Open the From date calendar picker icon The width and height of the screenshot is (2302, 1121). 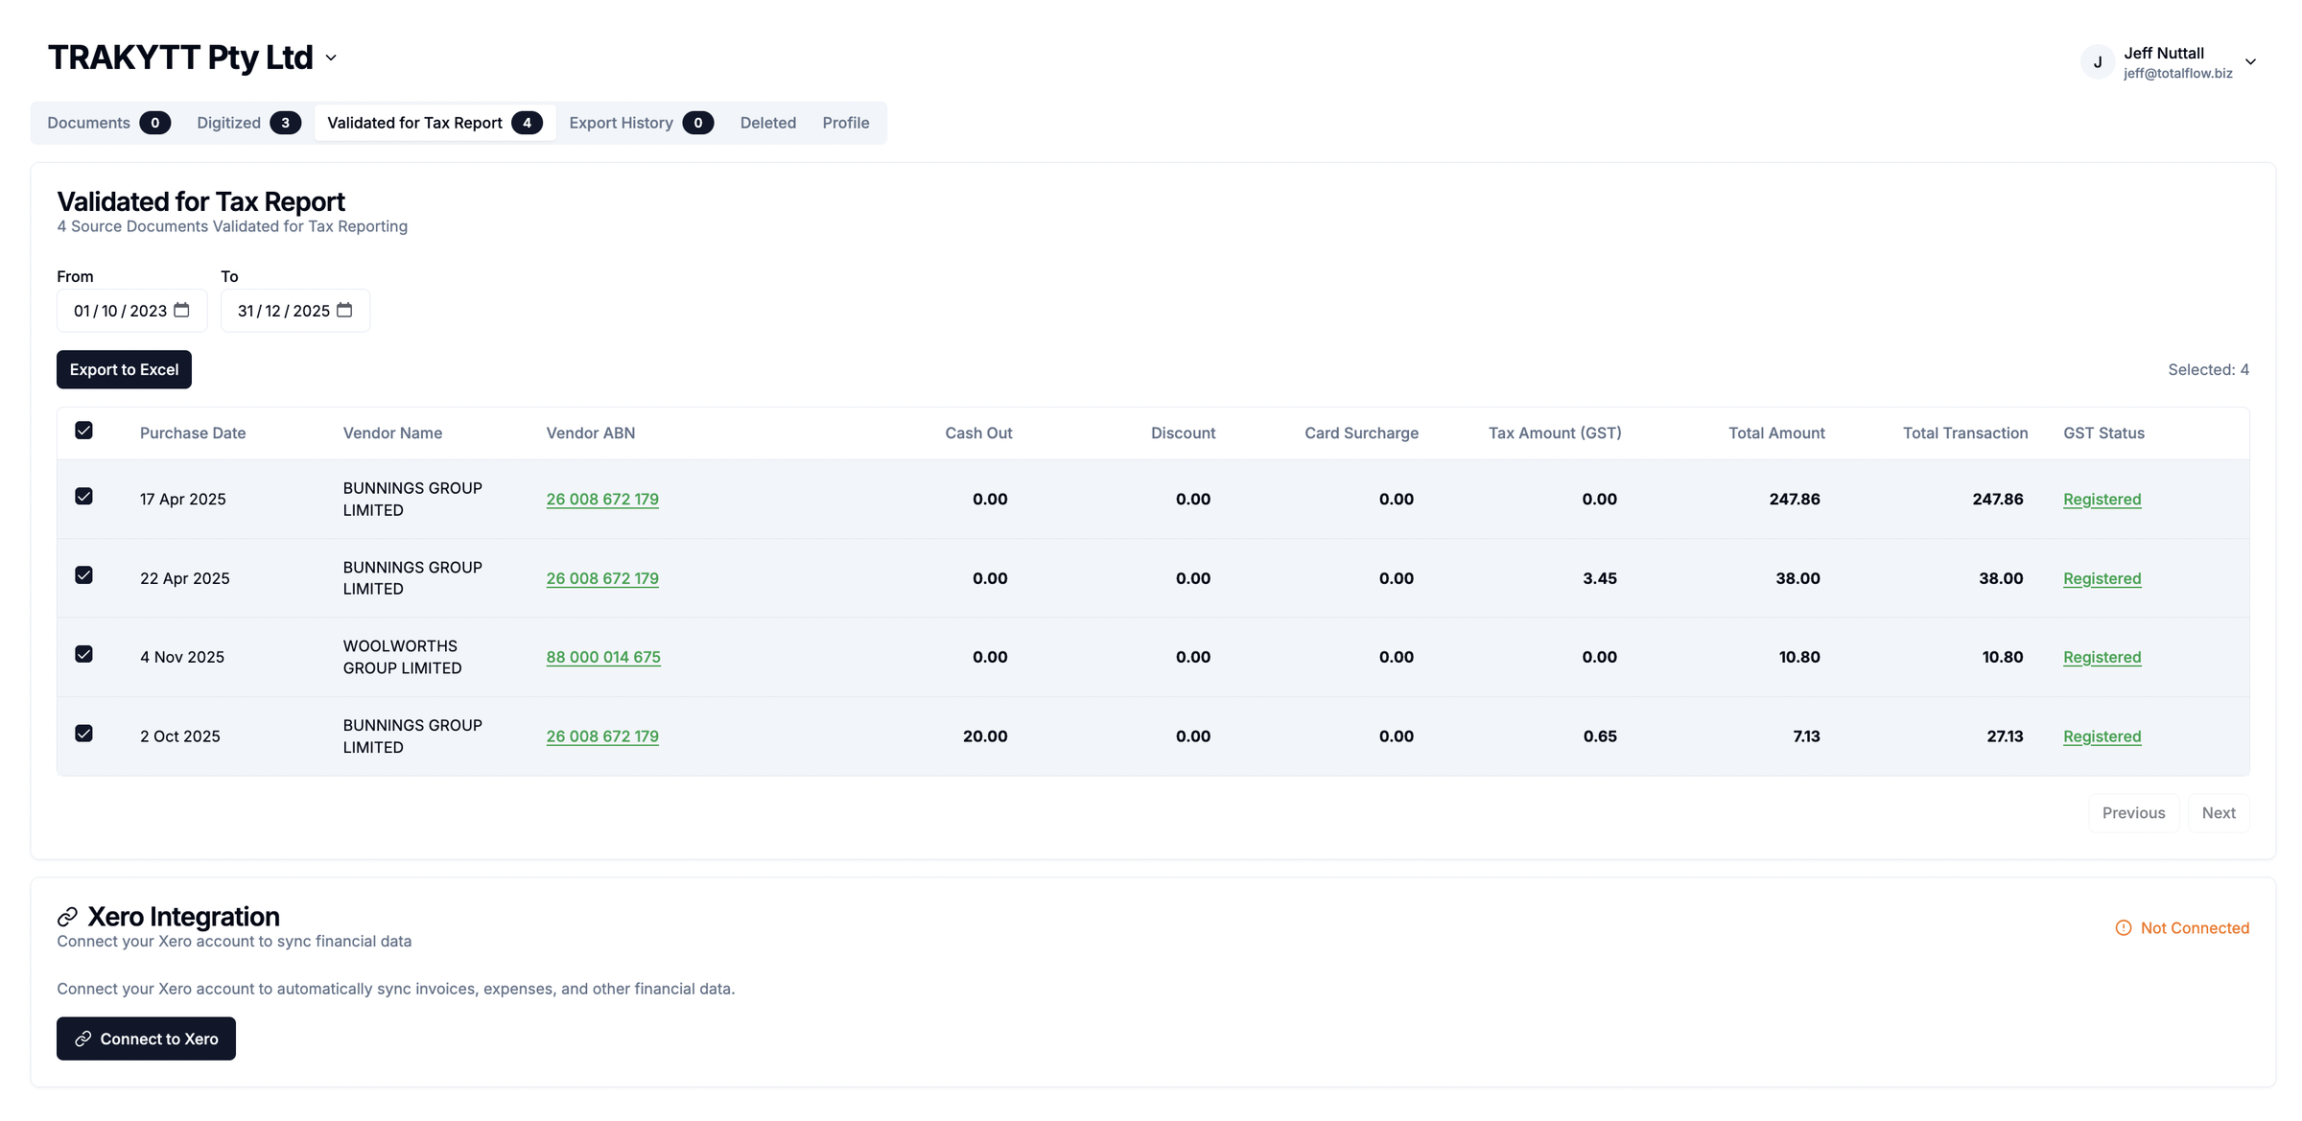pyautogui.click(x=181, y=310)
